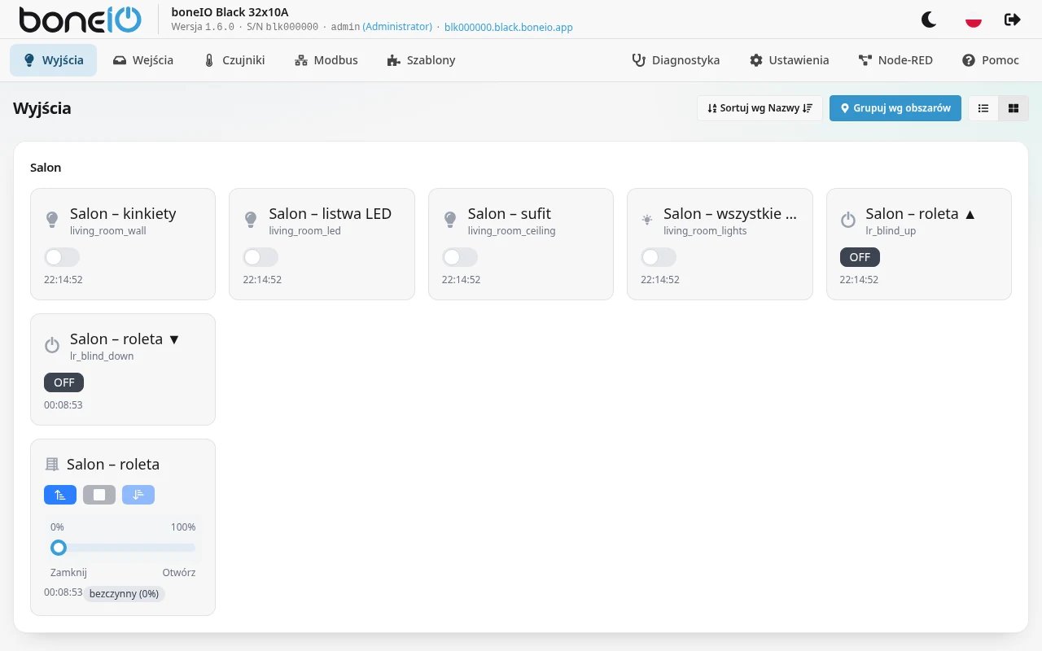
Task: Log out using the exit icon
Action: pos(1013,20)
